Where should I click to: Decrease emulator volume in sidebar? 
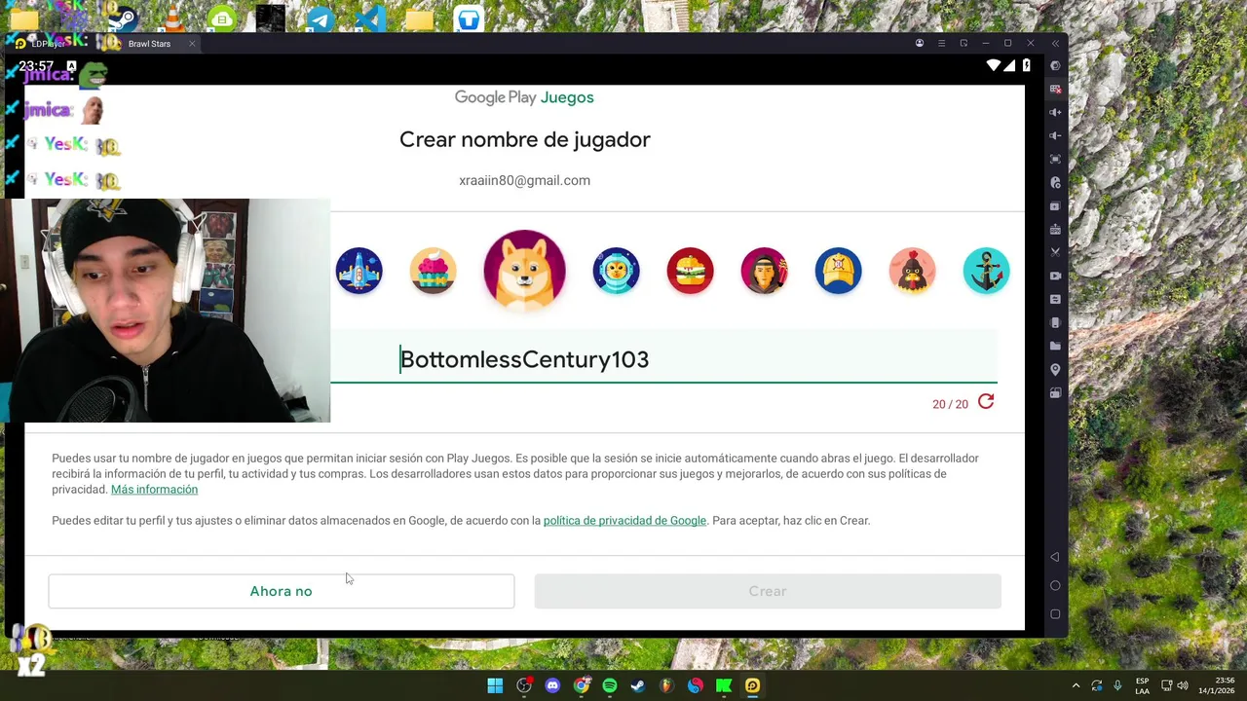(x=1055, y=136)
